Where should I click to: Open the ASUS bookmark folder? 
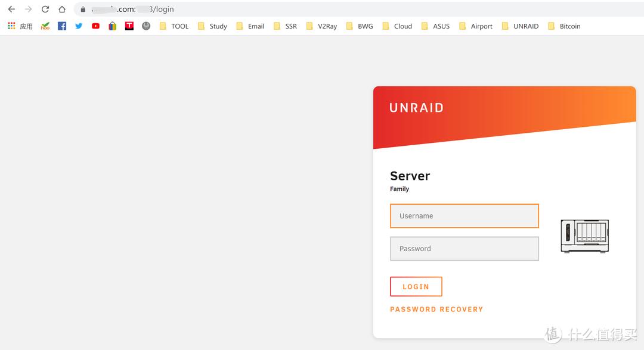[x=435, y=26]
